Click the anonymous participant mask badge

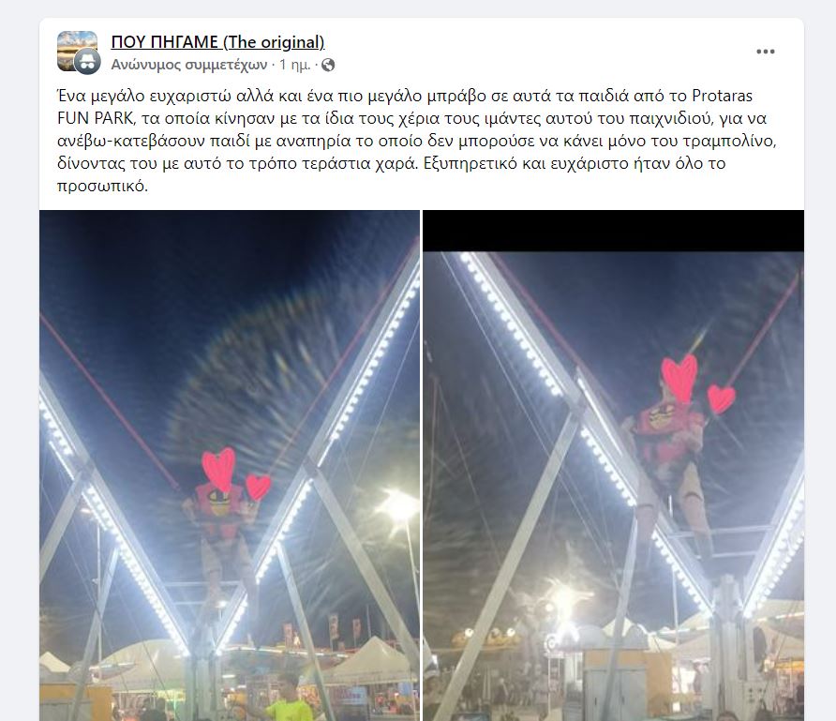pyautogui.click(x=87, y=62)
